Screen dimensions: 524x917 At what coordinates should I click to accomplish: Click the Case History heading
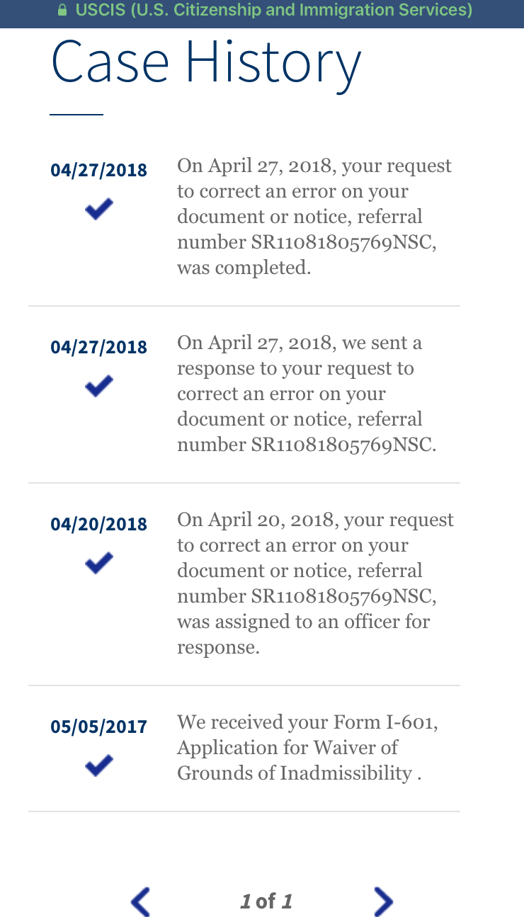tap(206, 64)
